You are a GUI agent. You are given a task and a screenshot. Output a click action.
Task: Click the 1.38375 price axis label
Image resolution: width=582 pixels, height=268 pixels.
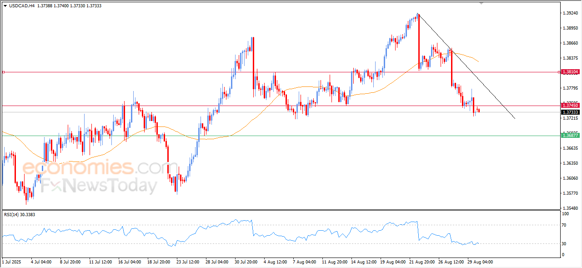coord(570,58)
